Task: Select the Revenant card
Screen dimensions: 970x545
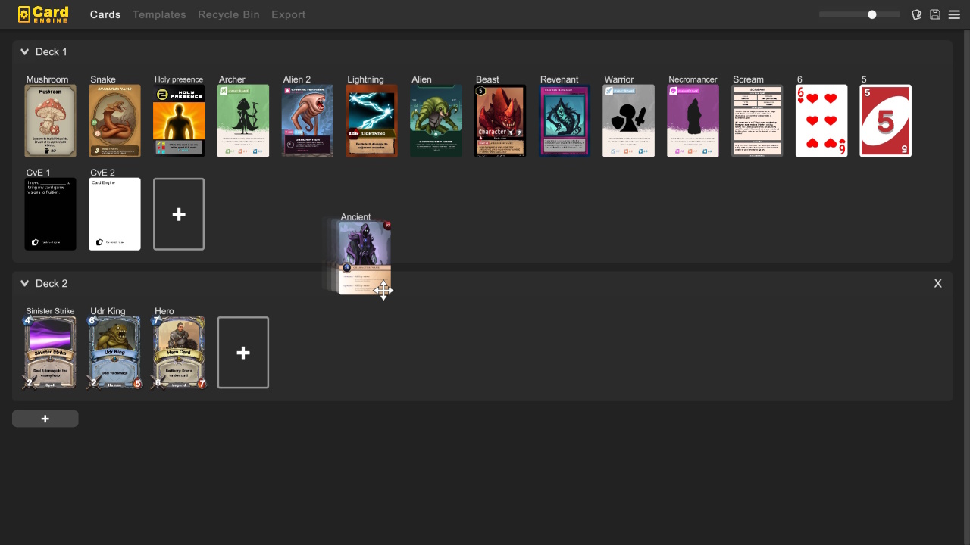Action: (x=565, y=121)
